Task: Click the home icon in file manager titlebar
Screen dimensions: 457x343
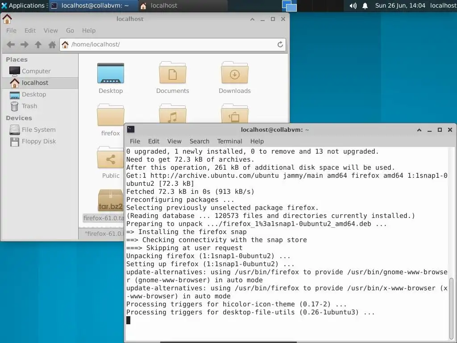Action: [7, 19]
